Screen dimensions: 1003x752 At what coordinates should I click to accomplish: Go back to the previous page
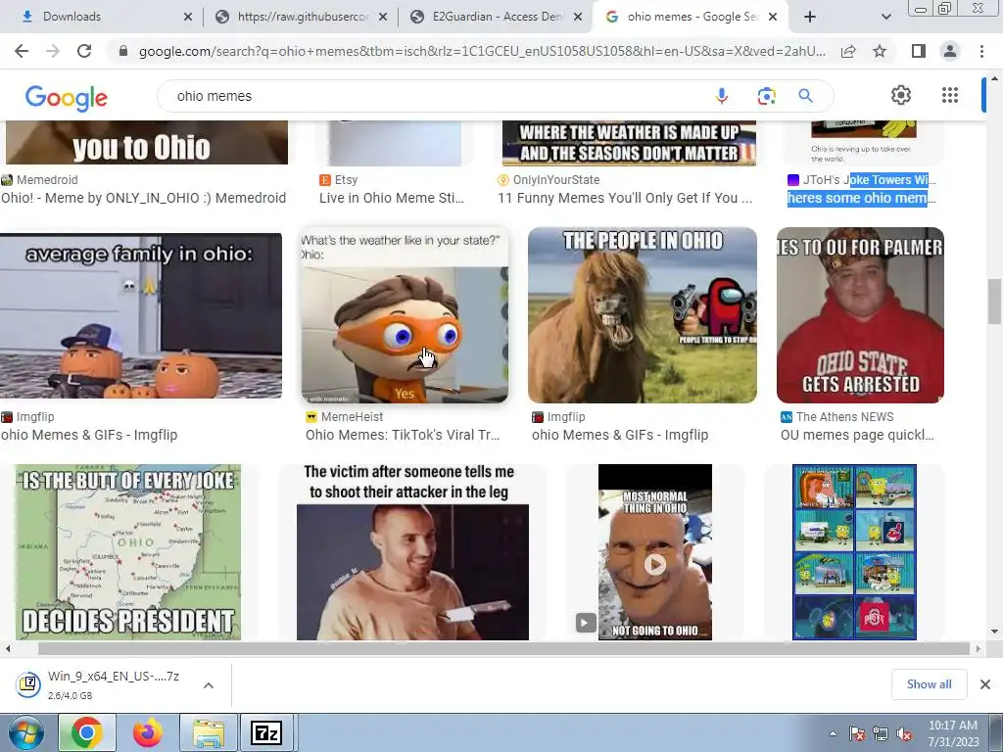[x=22, y=51]
